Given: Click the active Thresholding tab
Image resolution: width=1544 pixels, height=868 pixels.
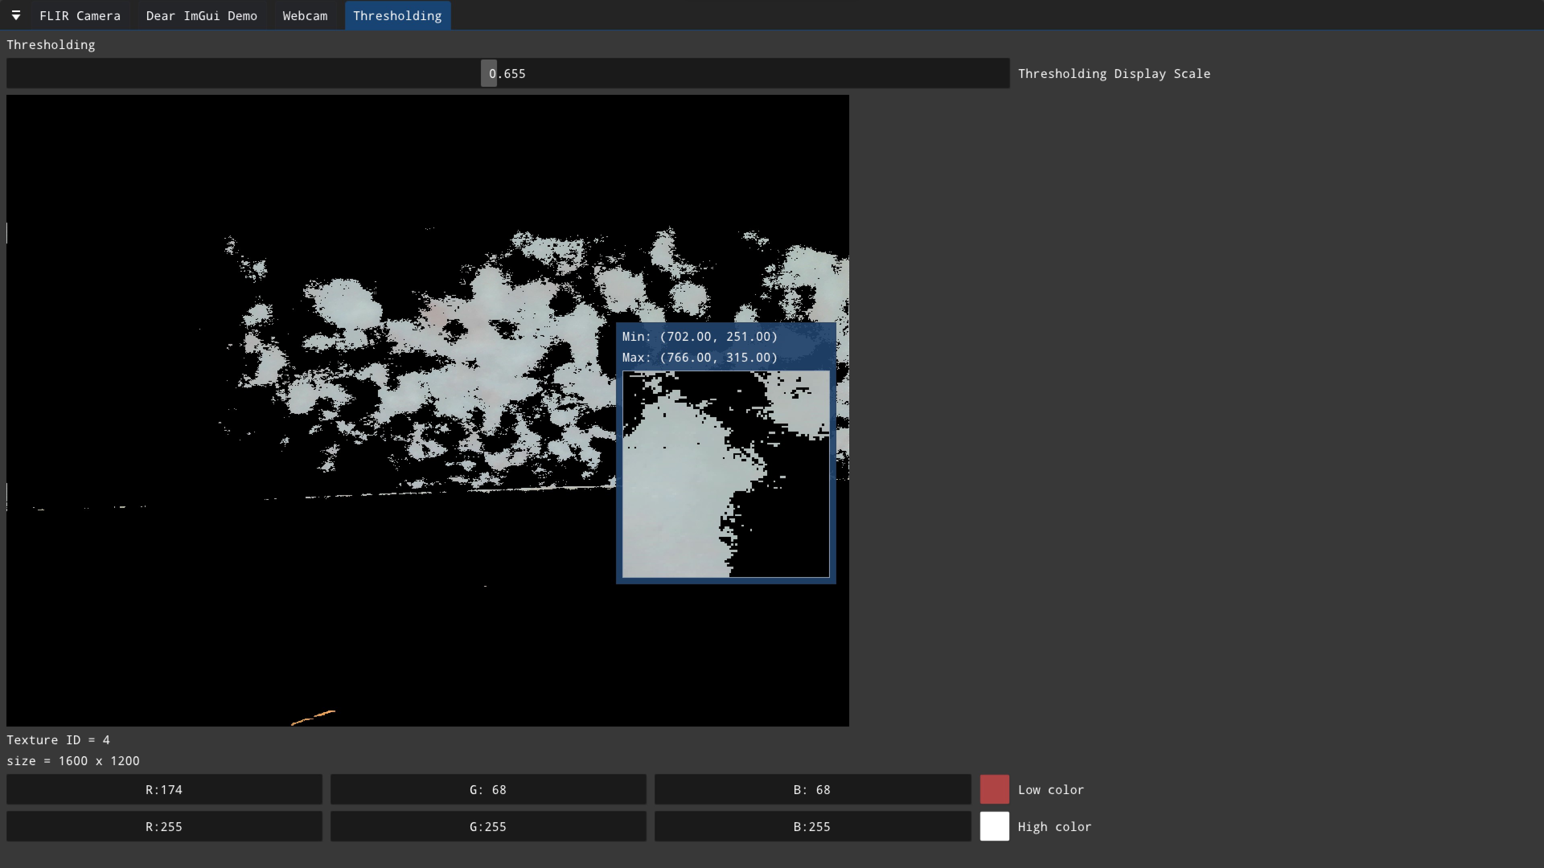Looking at the screenshot, I should click(397, 16).
